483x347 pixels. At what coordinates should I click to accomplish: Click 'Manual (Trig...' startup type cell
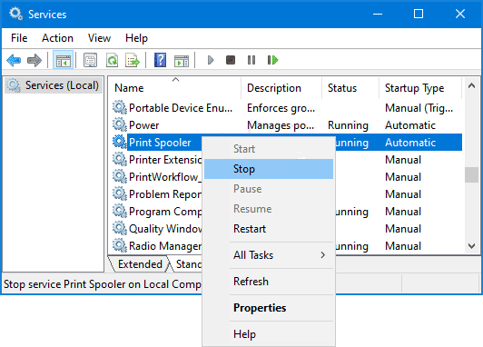click(419, 108)
